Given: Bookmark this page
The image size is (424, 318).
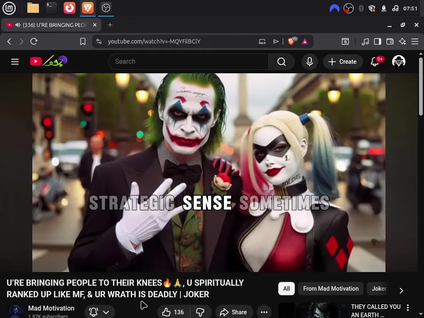Looking at the screenshot, I should (83, 42).
